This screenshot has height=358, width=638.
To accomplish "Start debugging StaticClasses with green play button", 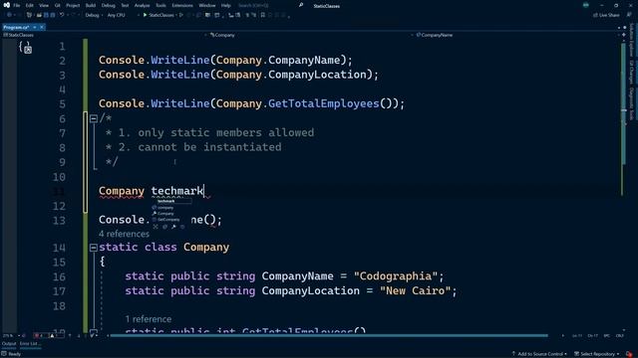I will pos(159,15).
